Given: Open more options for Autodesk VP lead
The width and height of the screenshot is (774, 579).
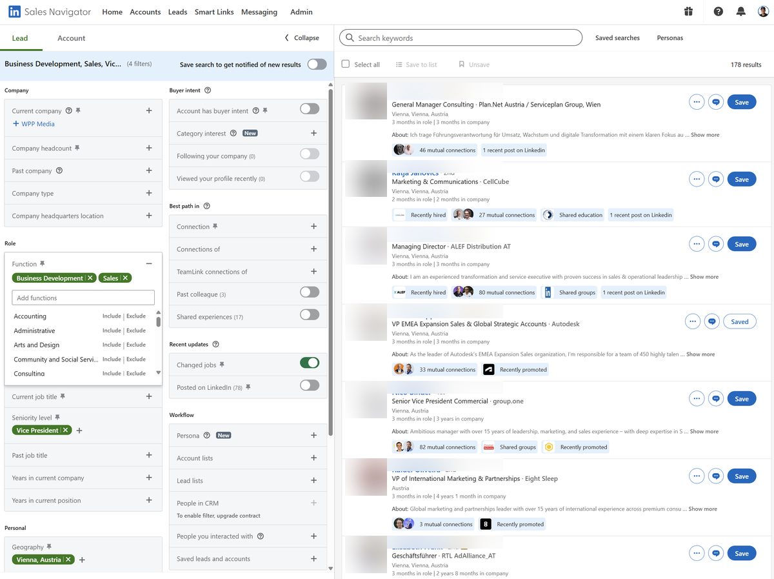Looking at the screenshot, I should pyautogui.click(x=693, y=321).
